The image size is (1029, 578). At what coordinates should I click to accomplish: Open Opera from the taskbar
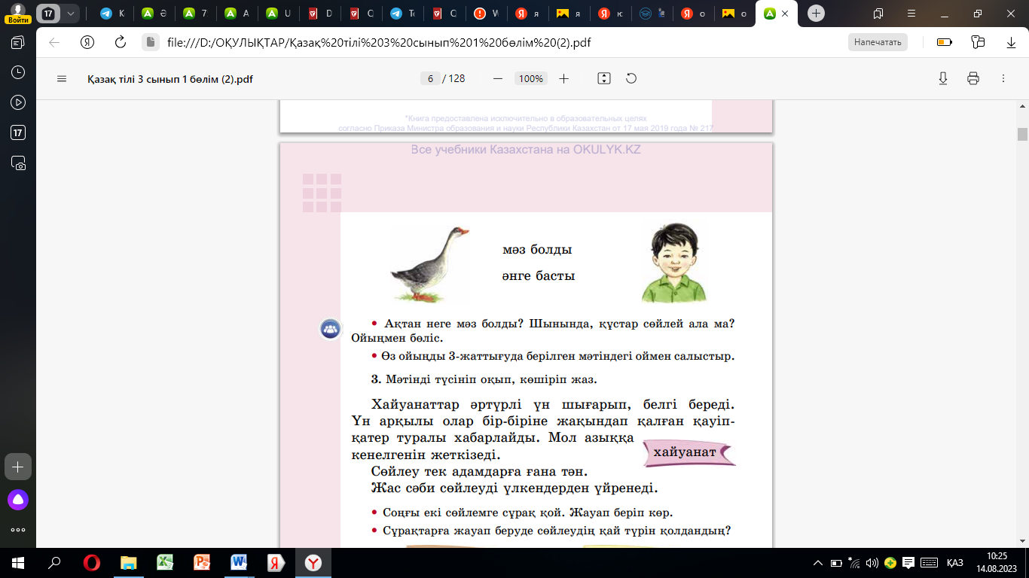[92, 563]
